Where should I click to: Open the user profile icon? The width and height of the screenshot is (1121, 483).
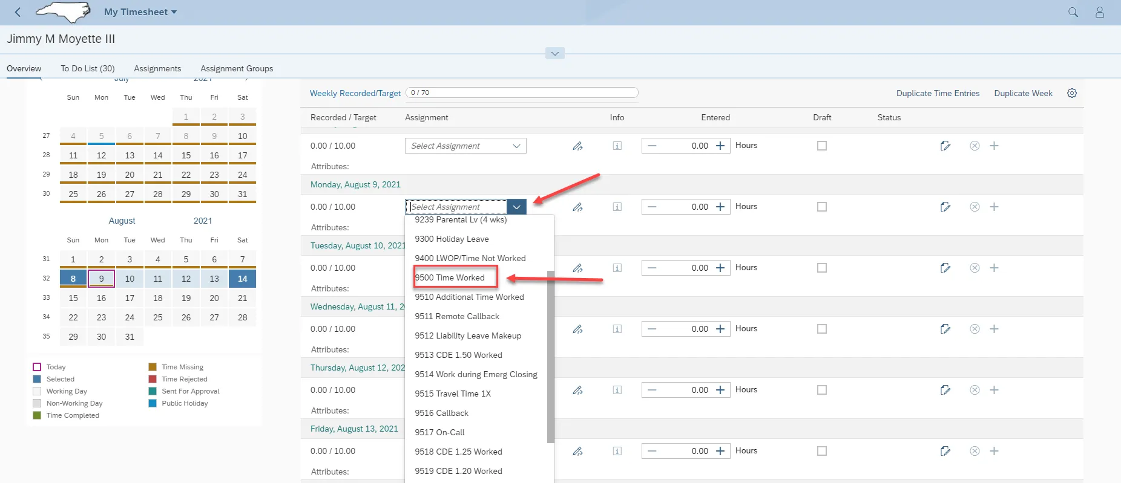1099,12
